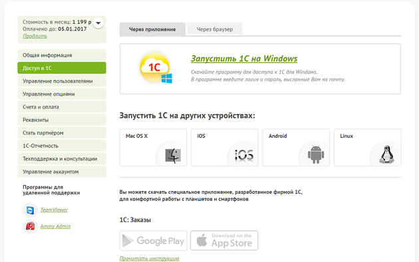Open the Реквизиты menu item
The width and height of the screenshot is (419, 262).
62,120
